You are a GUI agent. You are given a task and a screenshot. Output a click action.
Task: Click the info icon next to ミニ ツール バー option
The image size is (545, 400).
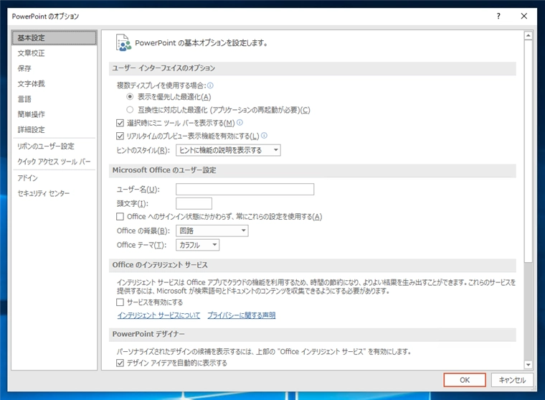tap(240, 123)
